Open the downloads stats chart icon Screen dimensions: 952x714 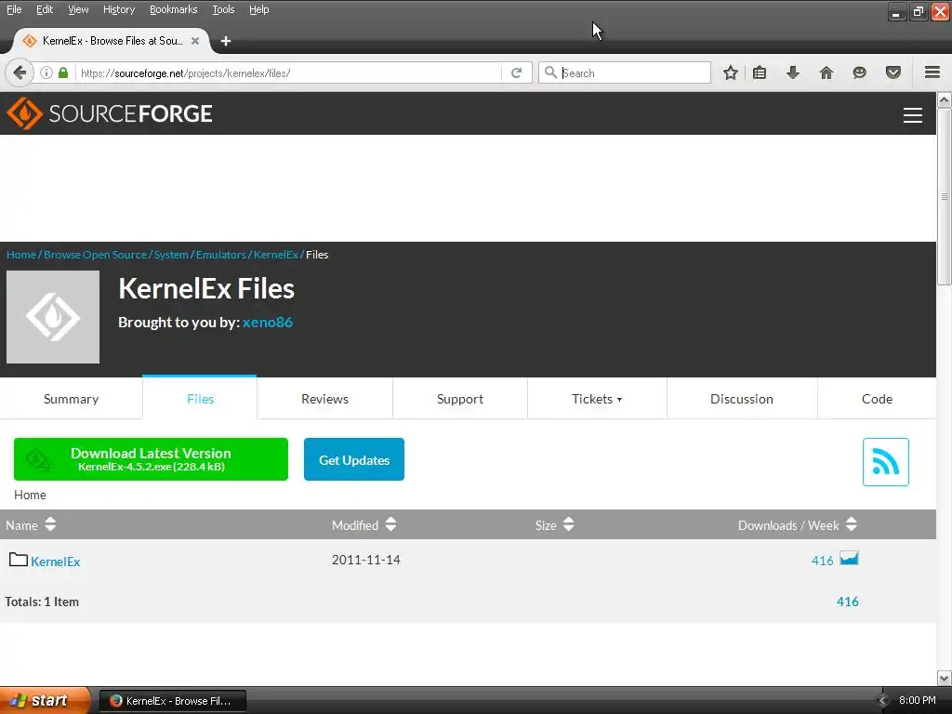(849, 558)
